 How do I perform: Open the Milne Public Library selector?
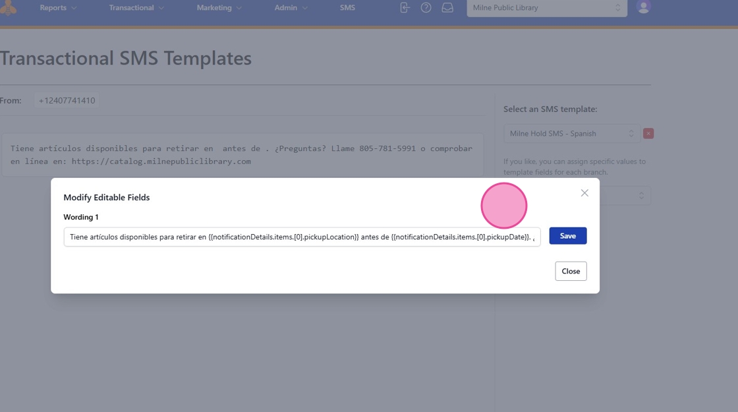547,8
